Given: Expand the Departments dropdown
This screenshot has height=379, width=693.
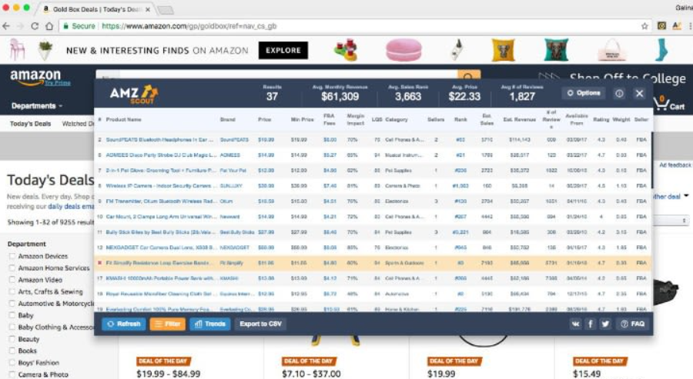Looking at the screenshot, I should [37, 106].
